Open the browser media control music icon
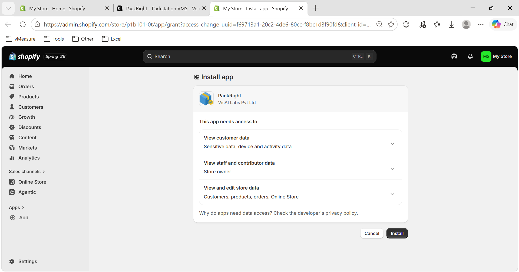This screenshot has height=272, width=519. pos(423,25)
